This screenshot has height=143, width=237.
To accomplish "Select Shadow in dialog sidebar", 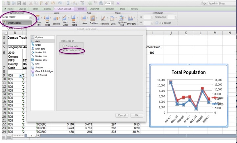I will click(x=42, y=67).
